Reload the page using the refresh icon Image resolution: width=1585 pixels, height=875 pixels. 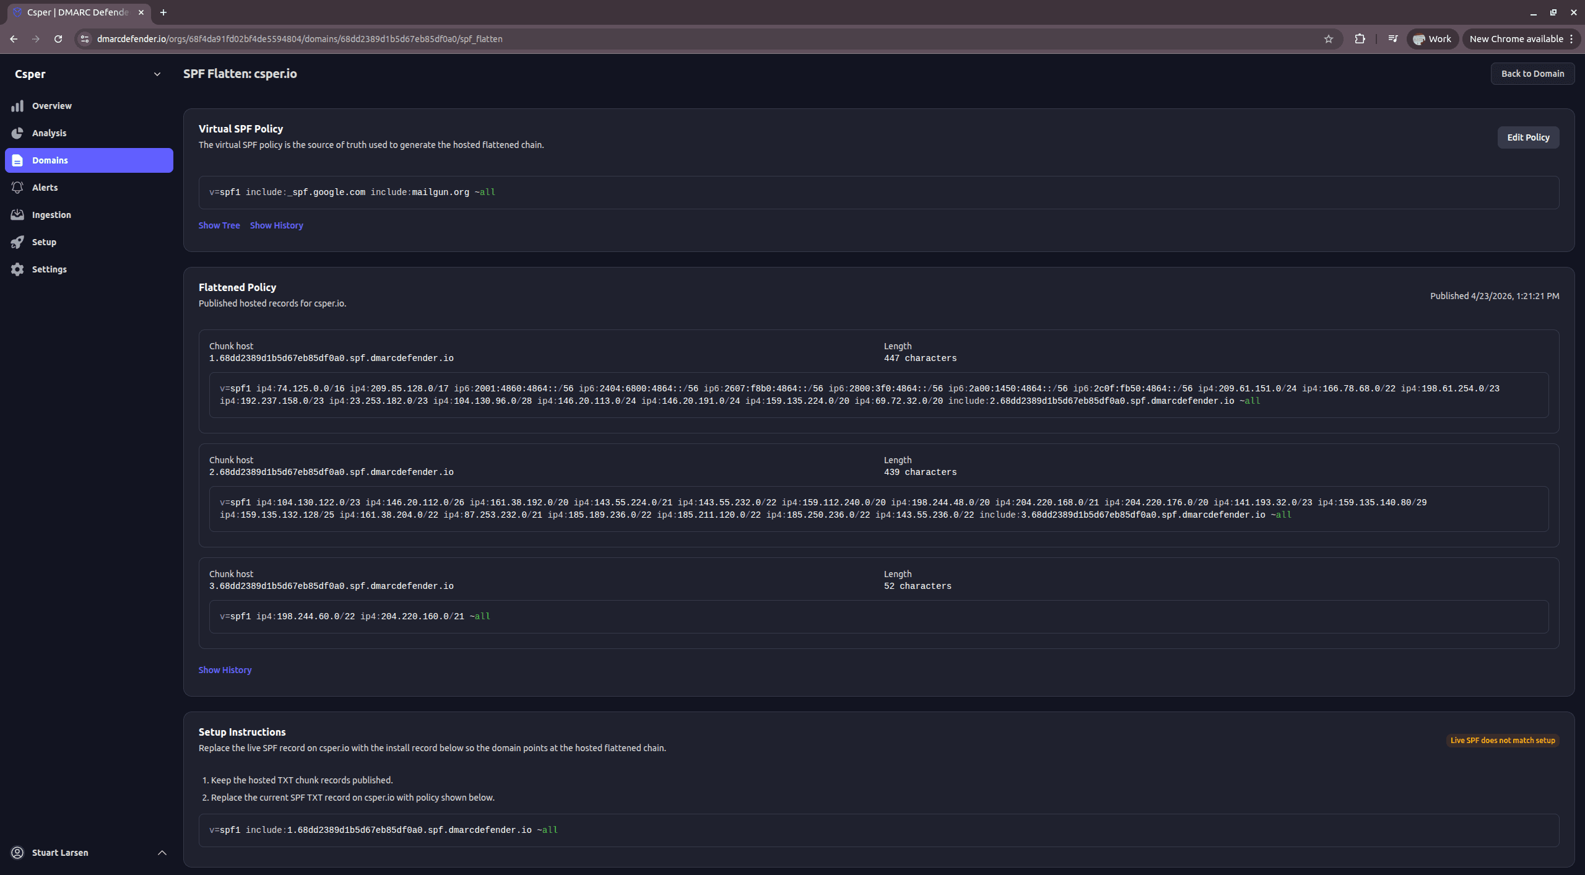pos(58,38)
